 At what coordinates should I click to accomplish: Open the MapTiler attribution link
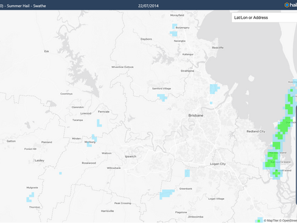click(x=271, y=221)
